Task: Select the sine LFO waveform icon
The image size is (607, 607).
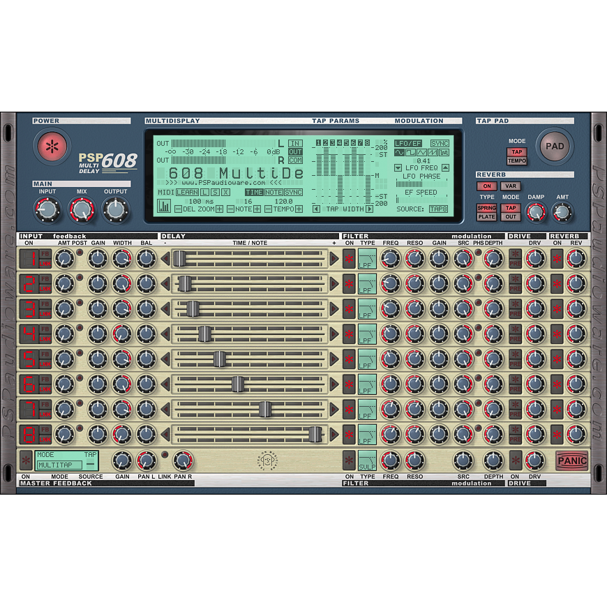Action: (399, 153)
